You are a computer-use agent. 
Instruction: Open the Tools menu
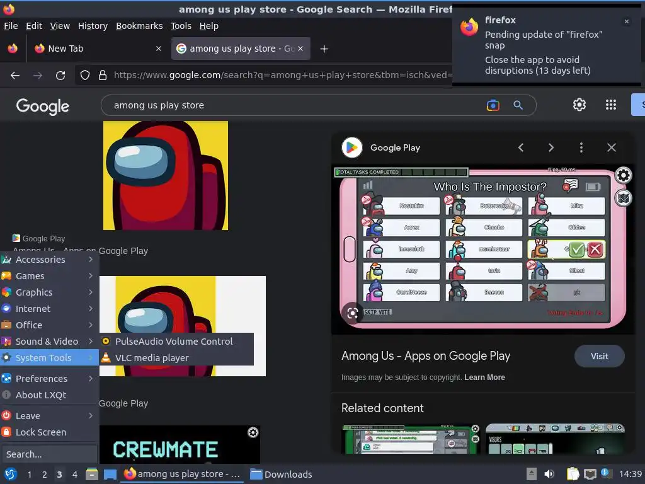(x=181, y=26)
